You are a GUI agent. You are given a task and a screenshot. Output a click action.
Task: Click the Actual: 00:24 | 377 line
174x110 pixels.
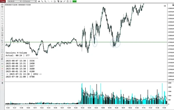(17, 55)
